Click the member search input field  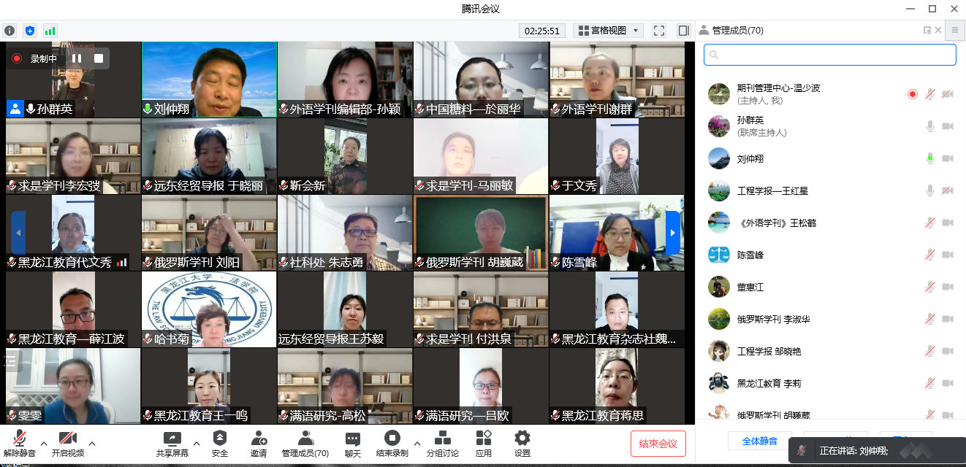click(x=829, y=55)
